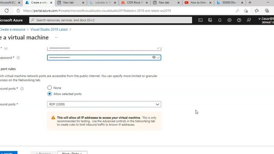Image resolution: width=274 pixels, height=154 pixels.
Task: Select None for public inbound ports
Action: point(50,87)
